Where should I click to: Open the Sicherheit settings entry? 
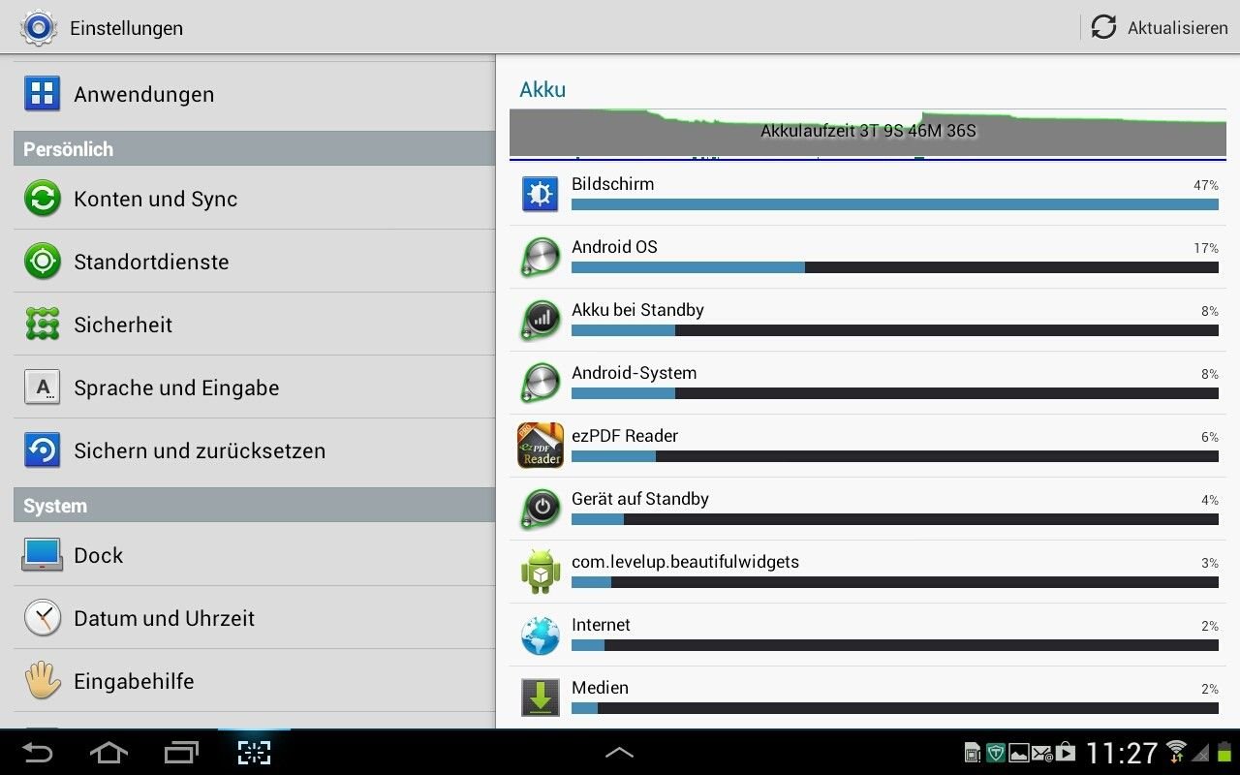254,325
